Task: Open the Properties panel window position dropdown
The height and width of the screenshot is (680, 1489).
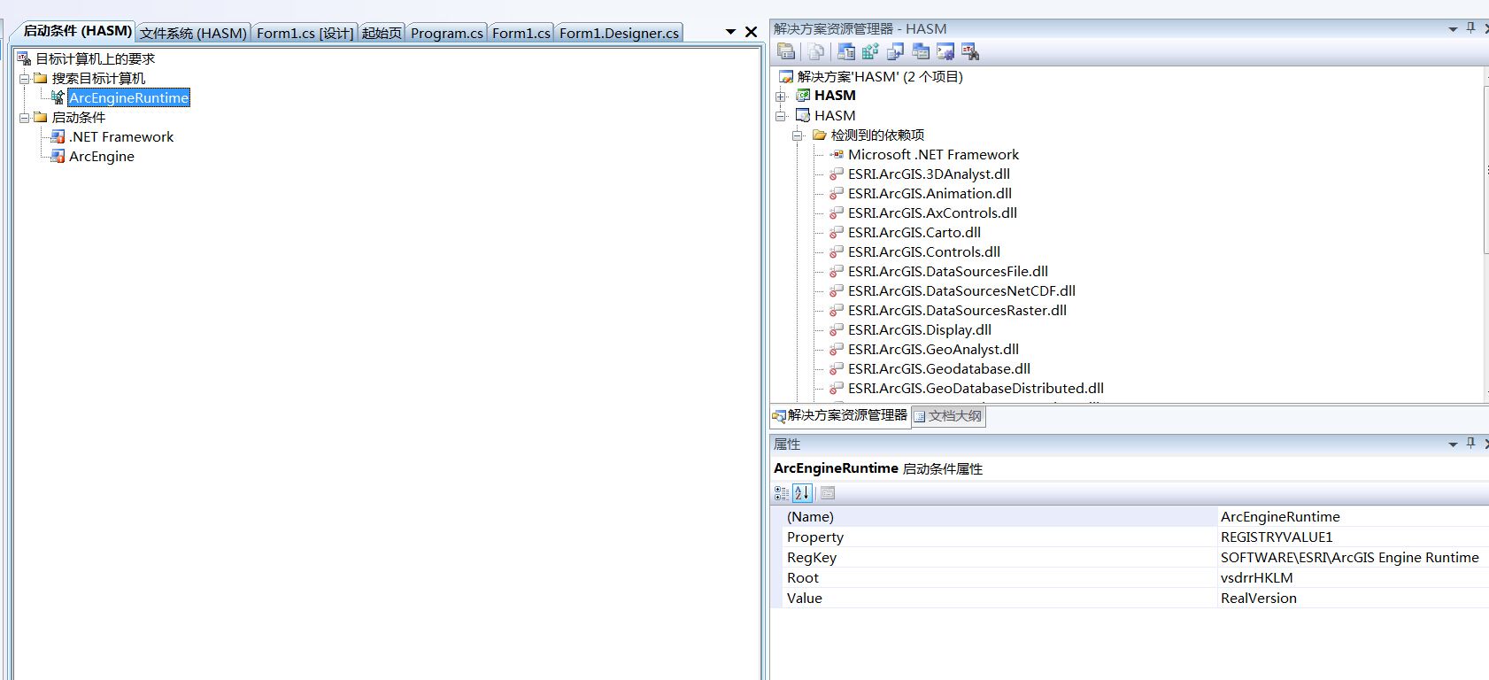Action: click(1453, 444)
